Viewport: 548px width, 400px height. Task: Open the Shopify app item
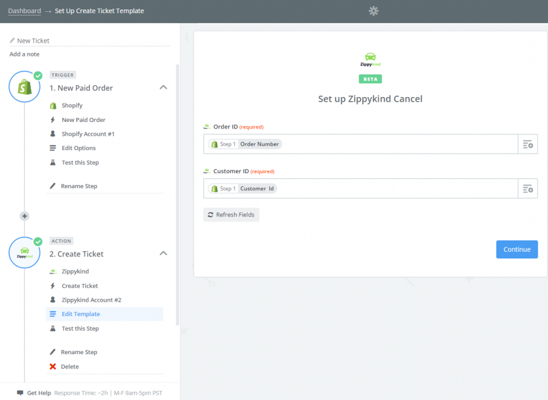click(x=72, y=105)
